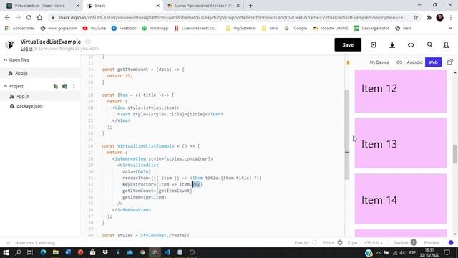Toggle the Preview switch
Viewport: 458px width, 258px height.
451,242
